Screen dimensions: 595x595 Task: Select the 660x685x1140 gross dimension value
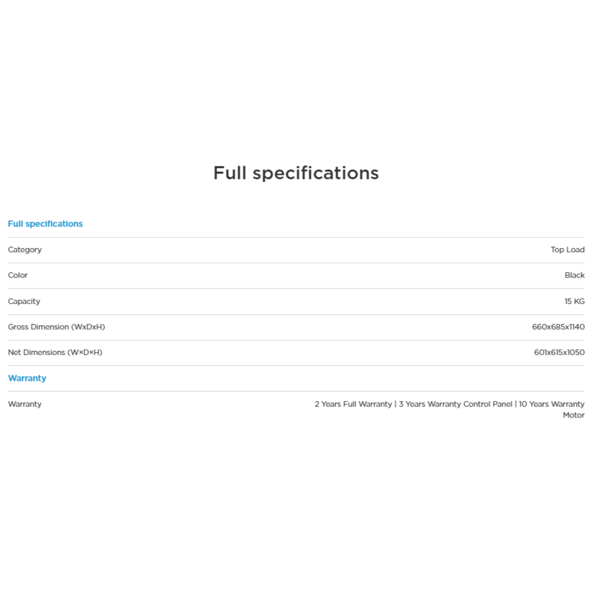click(558, 327)
